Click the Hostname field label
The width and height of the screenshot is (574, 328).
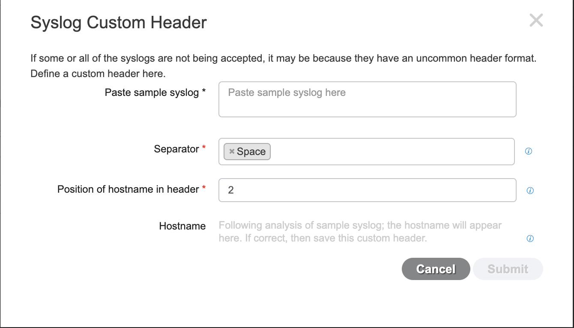coord(182,226)
